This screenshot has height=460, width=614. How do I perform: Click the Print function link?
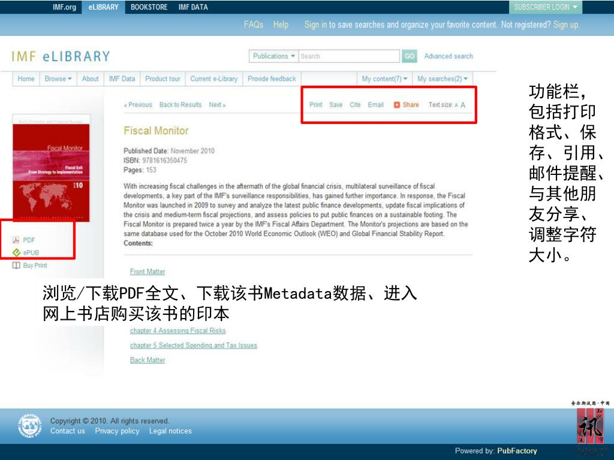[x=315, y=105]
